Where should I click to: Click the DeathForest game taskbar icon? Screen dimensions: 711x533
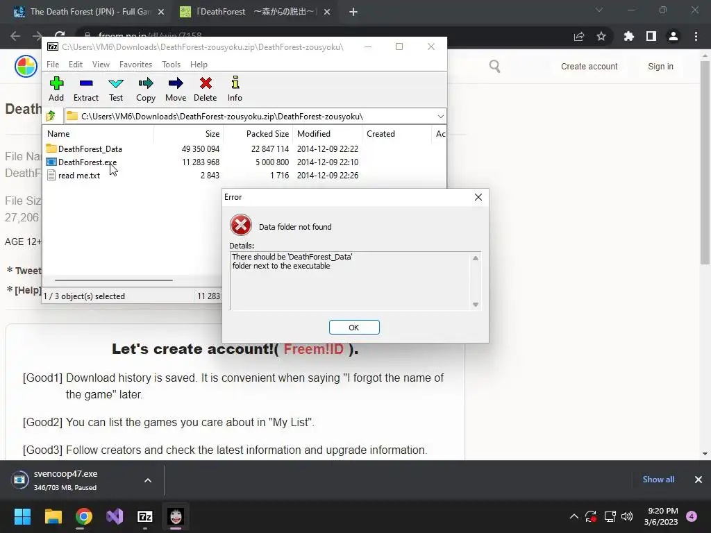(x=176, y=516)
